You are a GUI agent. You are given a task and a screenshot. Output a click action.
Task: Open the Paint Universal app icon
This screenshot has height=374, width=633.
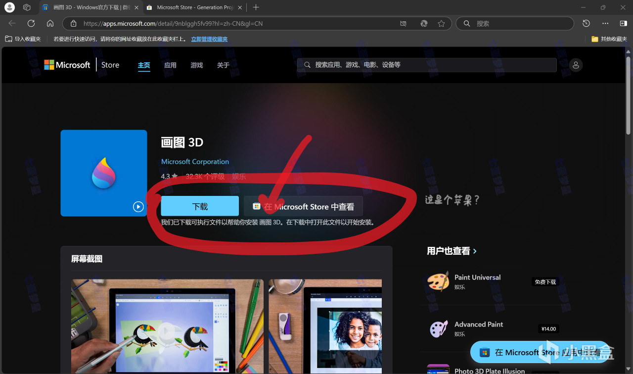click(x=438, y=281)
